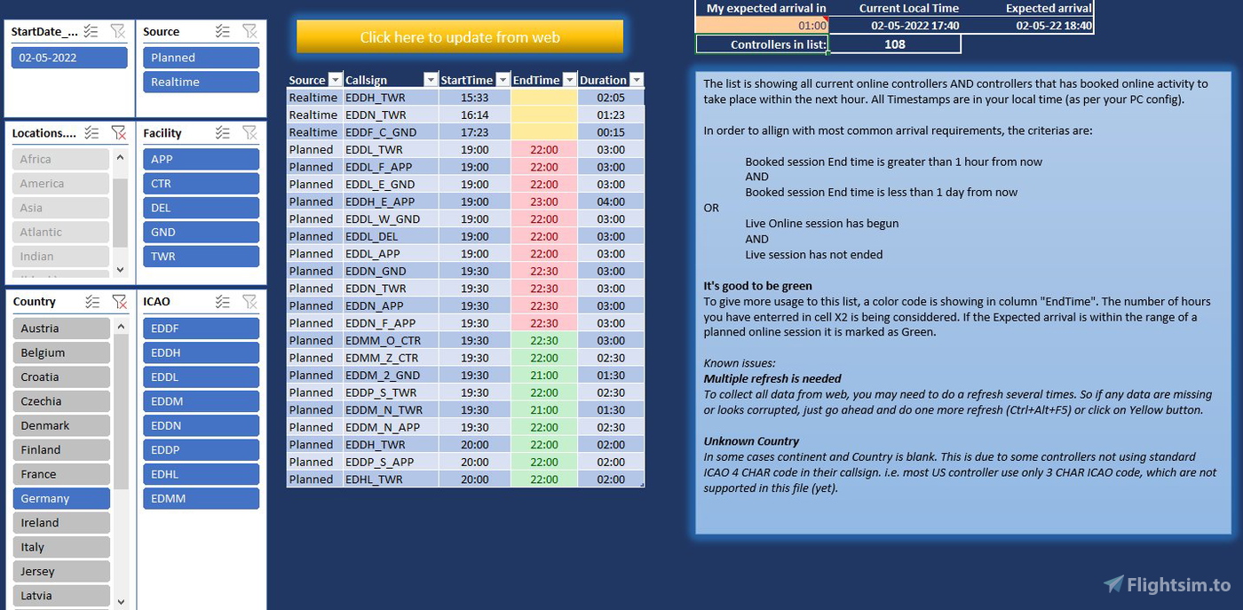Click the multi-select icon on the StartDate slicer
The height and width of the screenshot is (610, 1243).
91,31
